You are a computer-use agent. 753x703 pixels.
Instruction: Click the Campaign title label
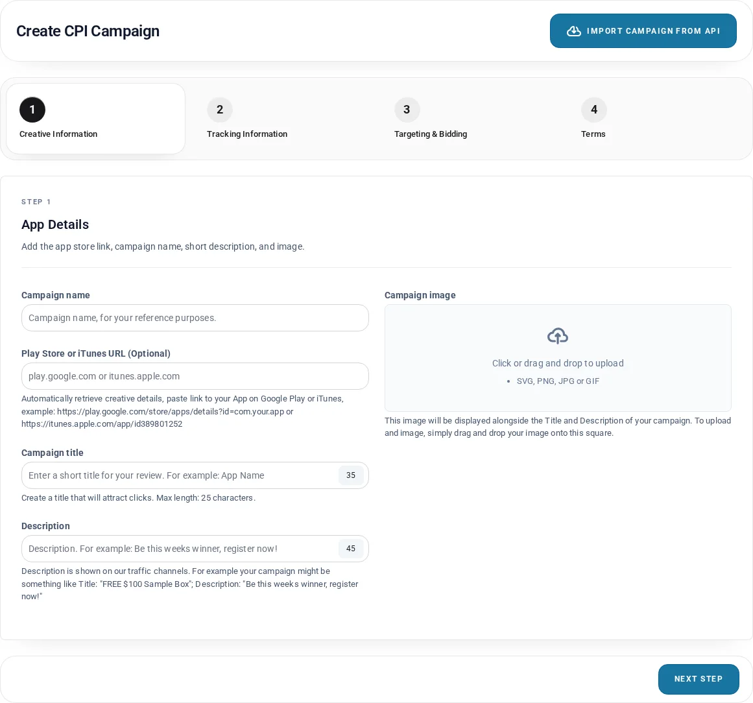pyautogui.click(x=53, y=453)
